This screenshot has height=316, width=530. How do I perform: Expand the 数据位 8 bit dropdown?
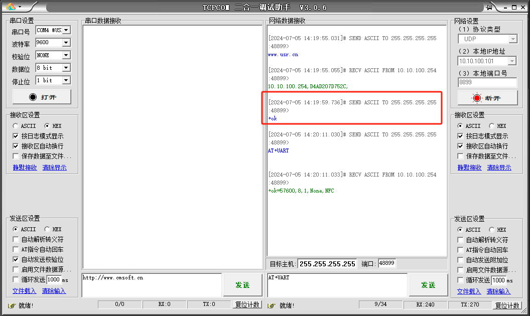66,68
